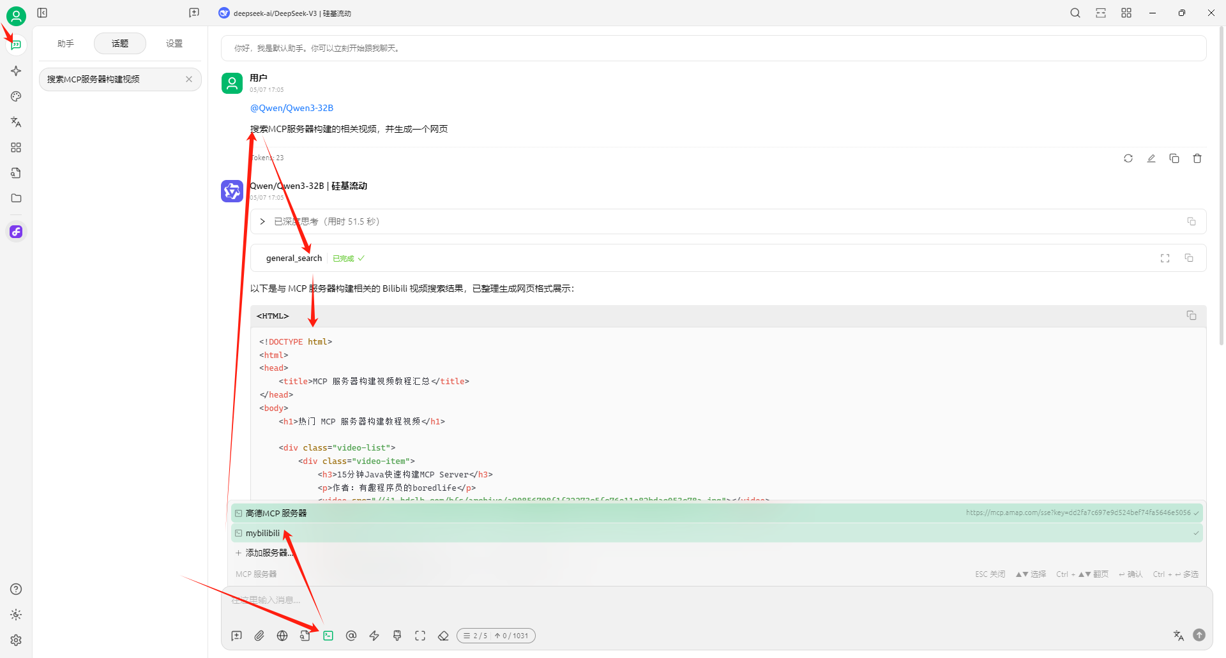Open the help documentation icon
The width and height of the screenshot is (1226, 658).
click(x=16, y=589)
